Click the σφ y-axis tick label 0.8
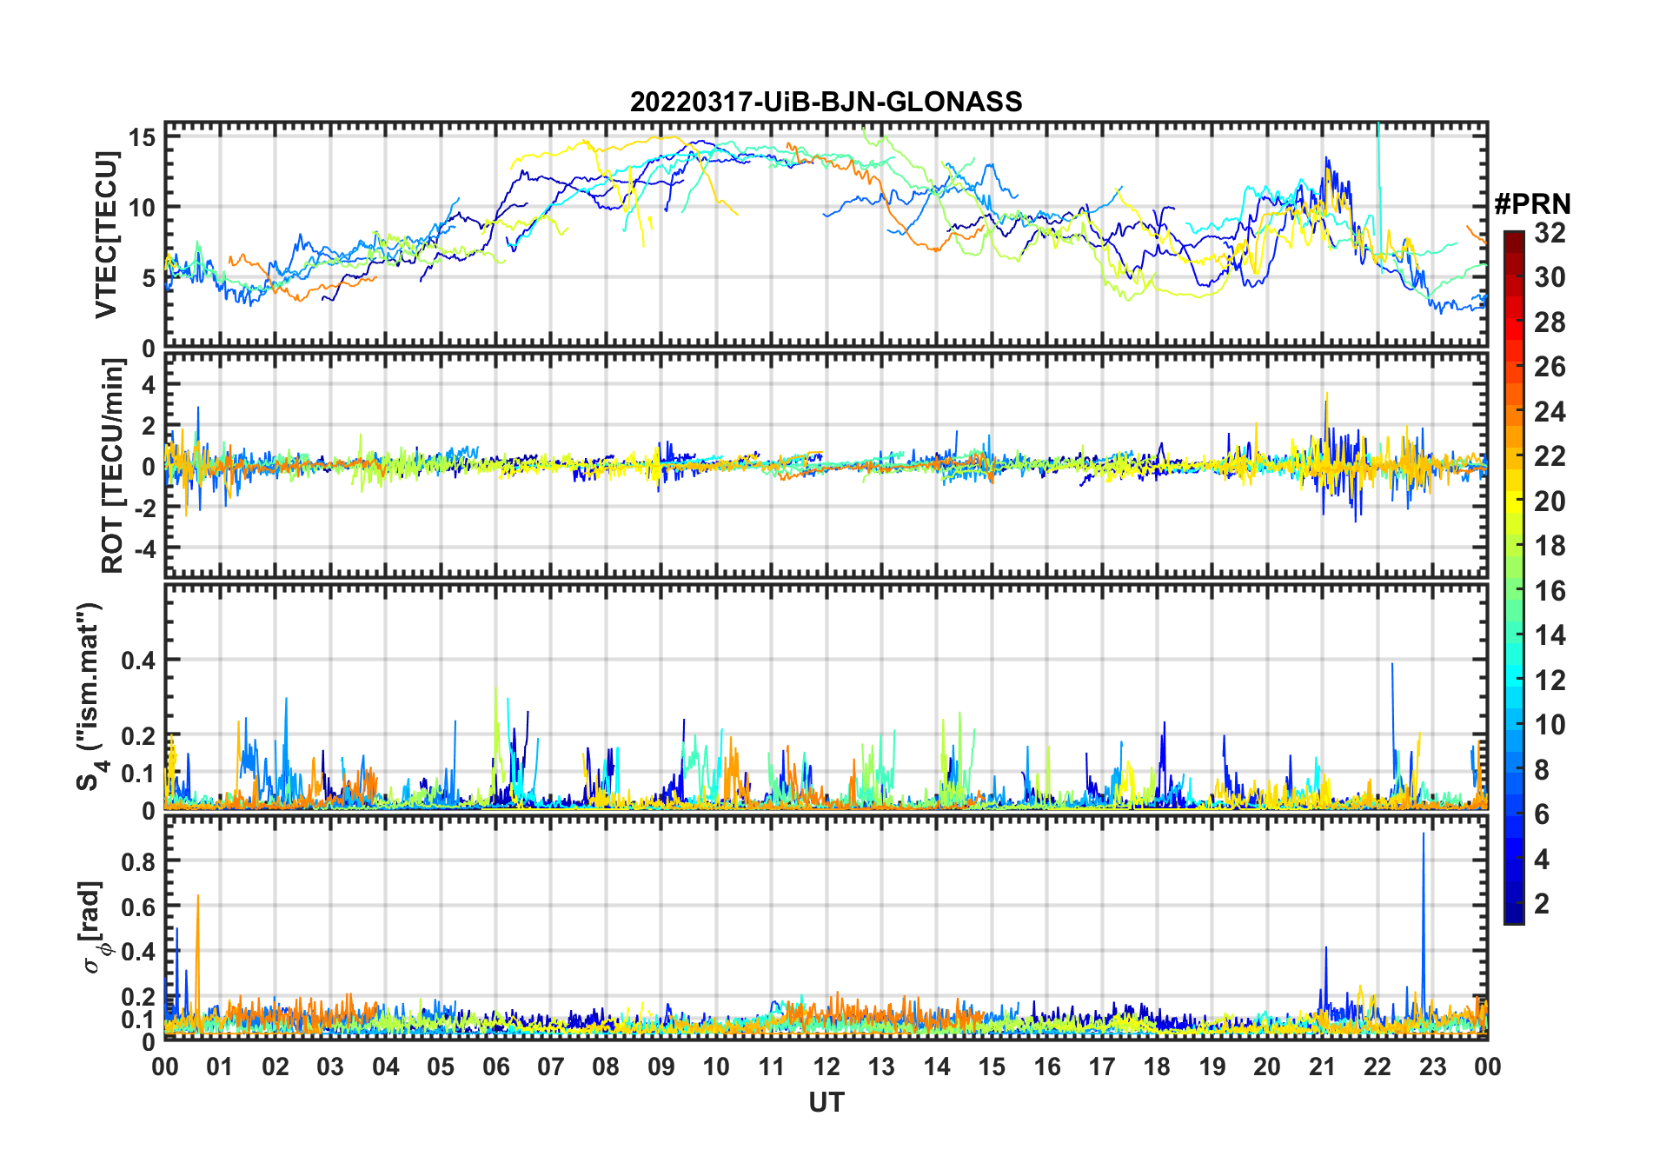This screenshot has height=1156, width=1653. 139,861
